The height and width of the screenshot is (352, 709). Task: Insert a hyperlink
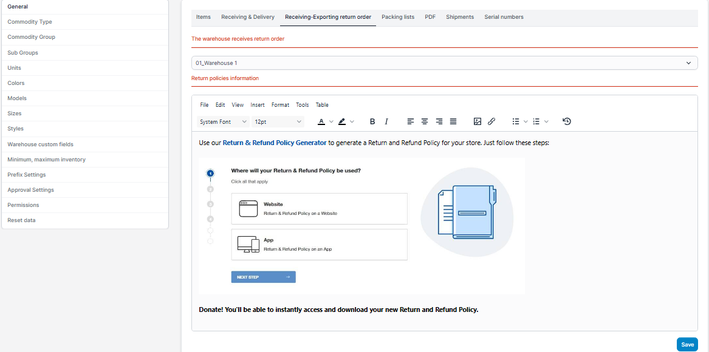tap(492, 121)
